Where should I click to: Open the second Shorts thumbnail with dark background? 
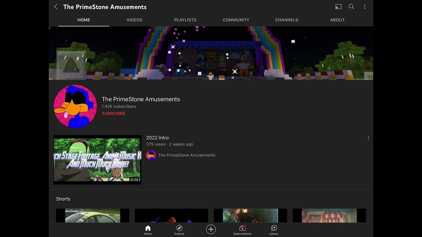pos(171,216)
